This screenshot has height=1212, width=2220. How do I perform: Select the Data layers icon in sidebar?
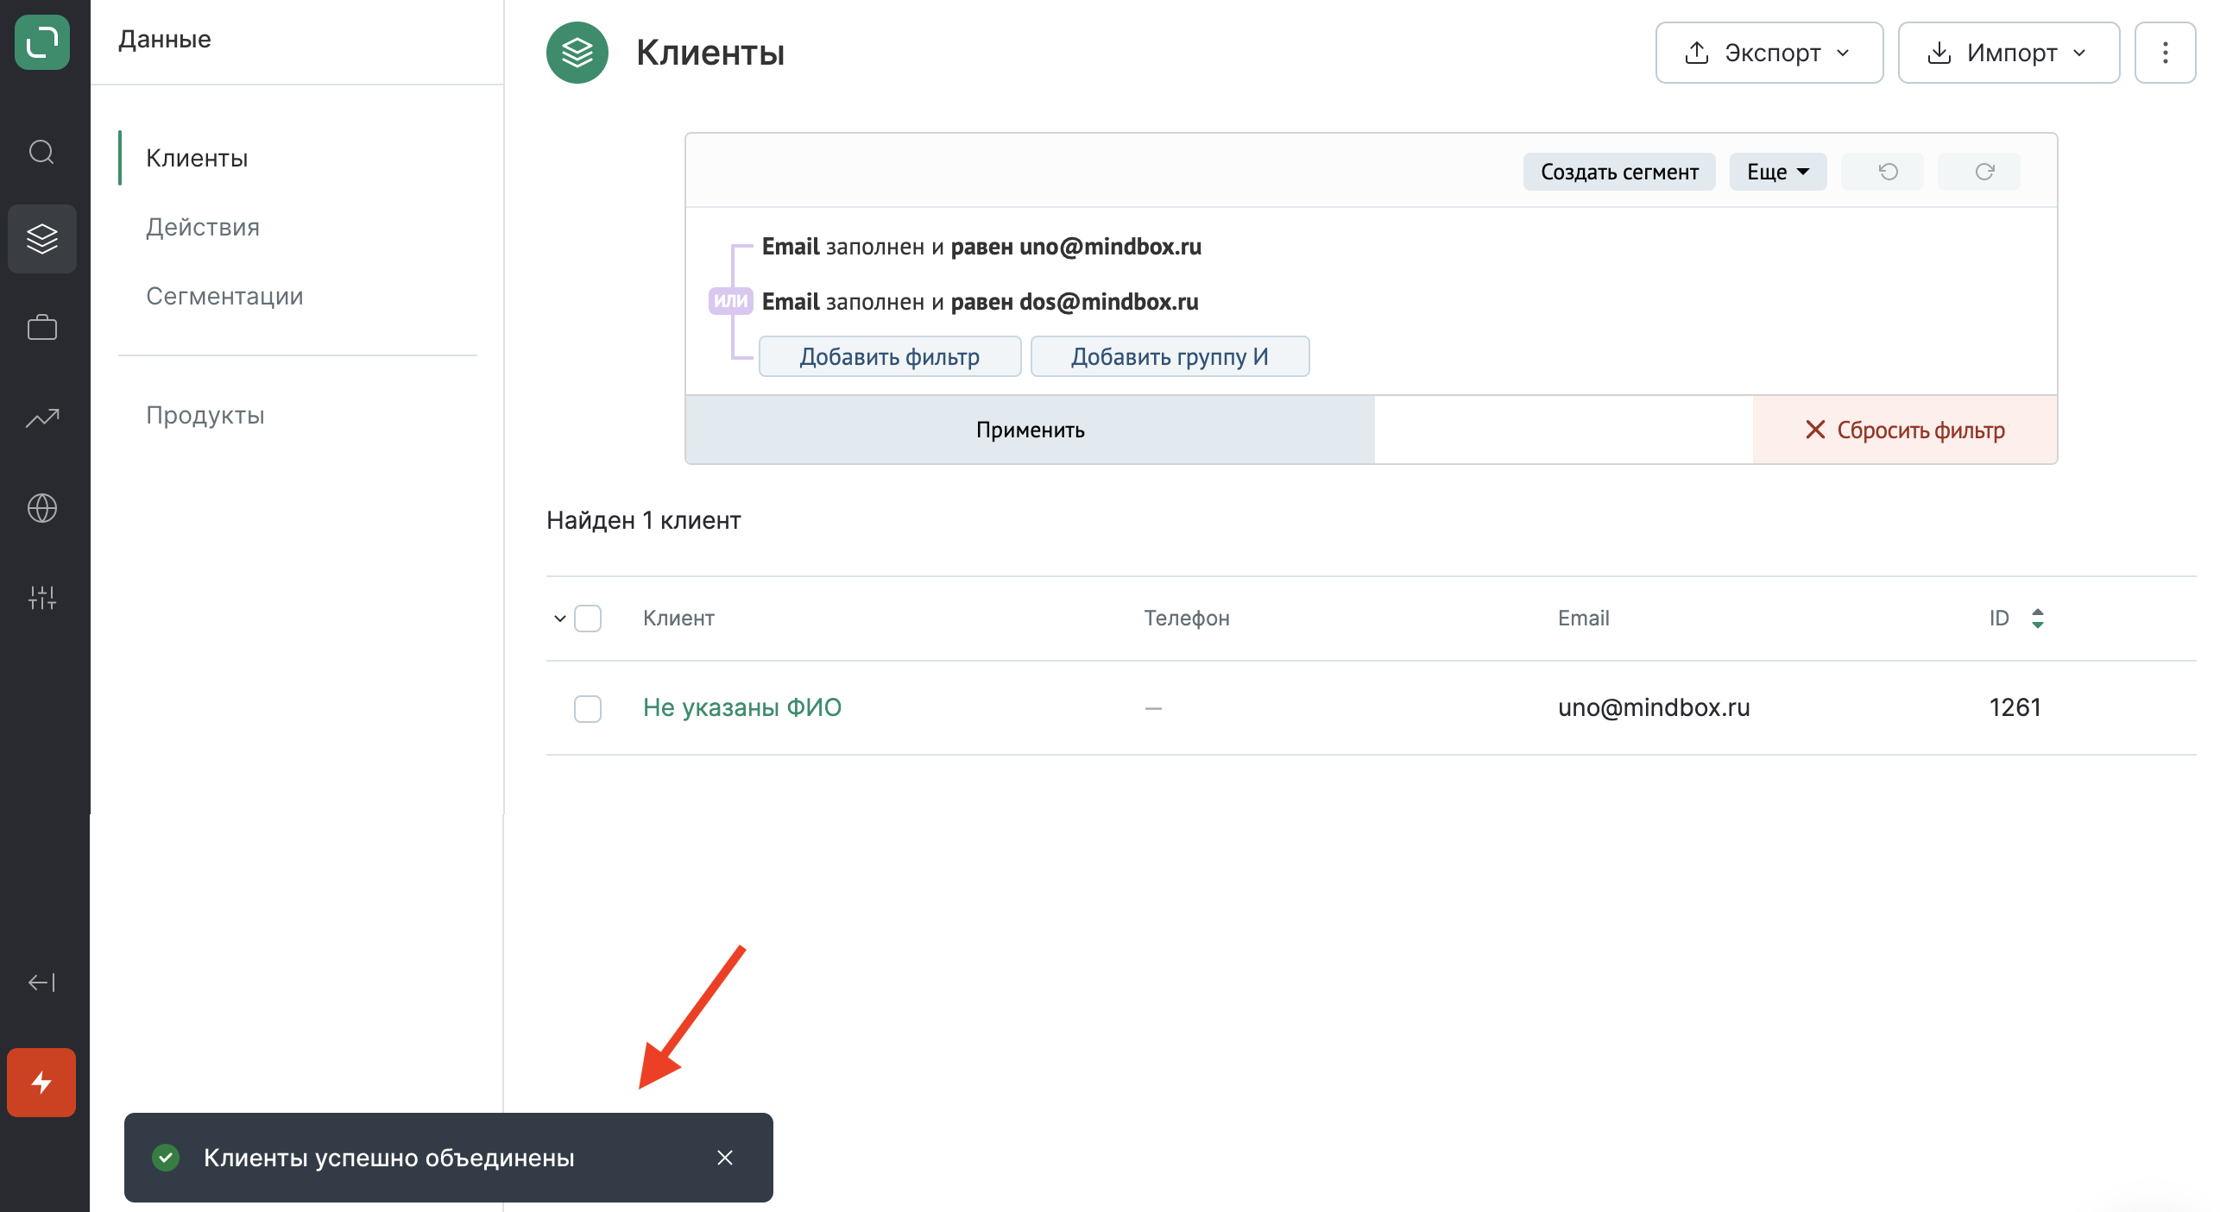pyautogui.click(x=42, y=238)
